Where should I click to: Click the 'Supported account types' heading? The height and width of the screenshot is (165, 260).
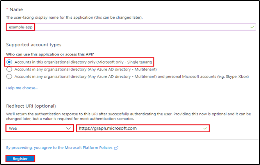(x=34, y=45)
